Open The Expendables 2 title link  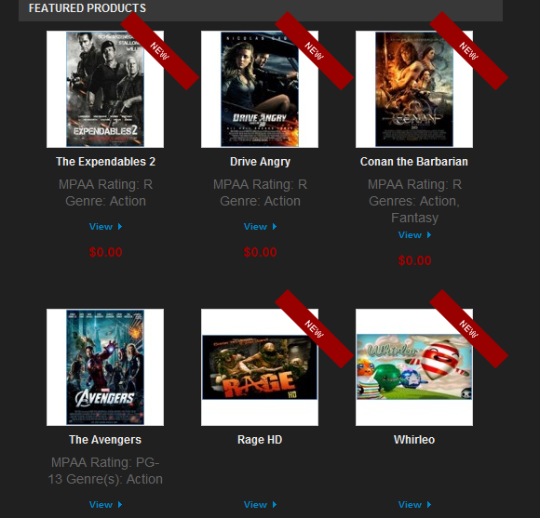pos(105,162)
